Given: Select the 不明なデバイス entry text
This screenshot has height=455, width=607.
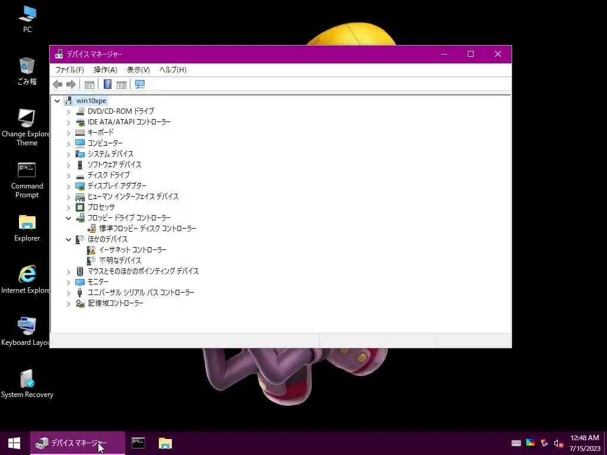Looking at the screenshot, I should (x=120, y=261).
